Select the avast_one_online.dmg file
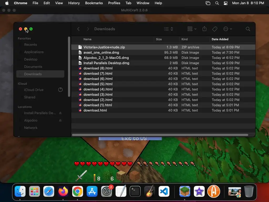Viewport: 269px width, 202px height. [x=163, y=52]
